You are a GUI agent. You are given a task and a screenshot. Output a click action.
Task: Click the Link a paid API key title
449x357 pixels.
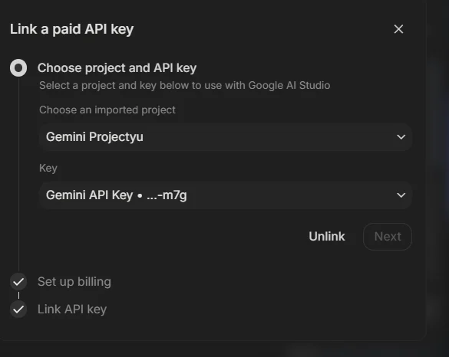[71, 29]
